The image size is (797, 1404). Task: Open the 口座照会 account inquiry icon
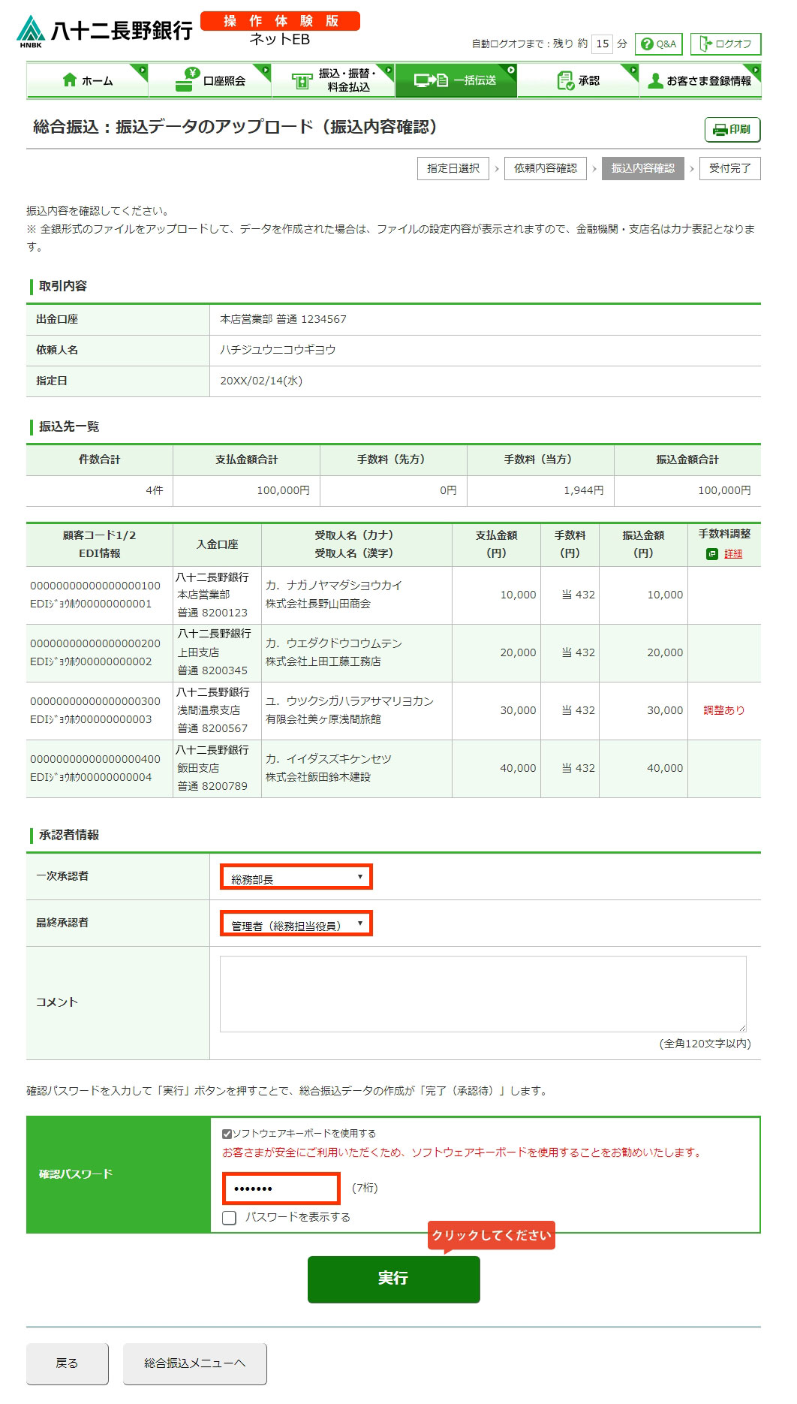(x=185, y=80)
